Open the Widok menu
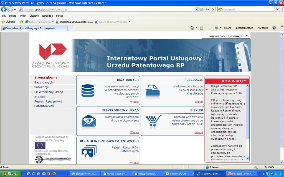This screenshot has width=284, height=177. point(23,16)
